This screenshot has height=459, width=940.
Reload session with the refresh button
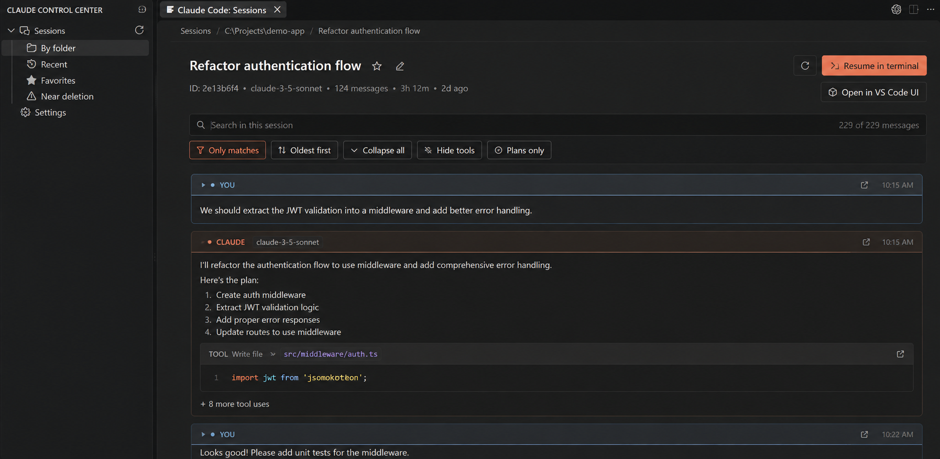805,65
